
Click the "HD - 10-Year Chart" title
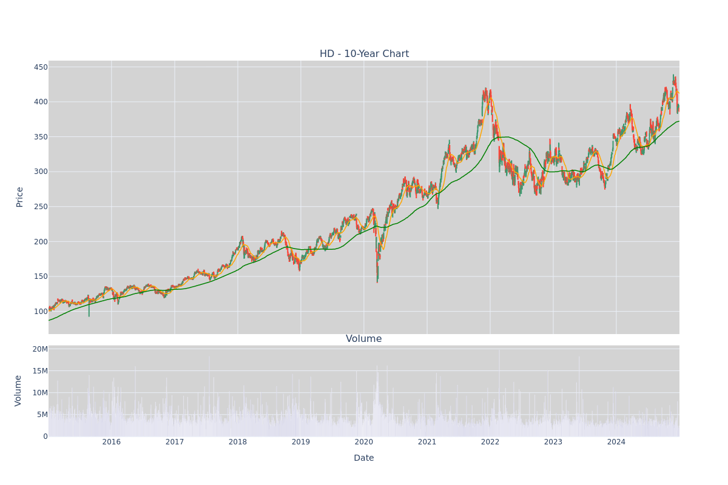[x=364, y=54]
